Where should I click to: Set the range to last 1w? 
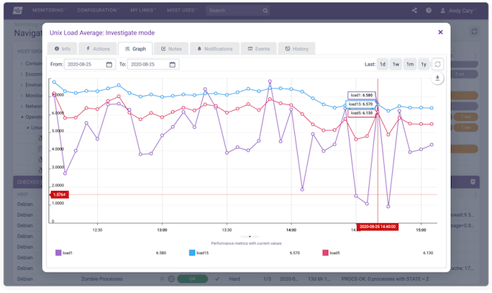(x=396, y=64)
